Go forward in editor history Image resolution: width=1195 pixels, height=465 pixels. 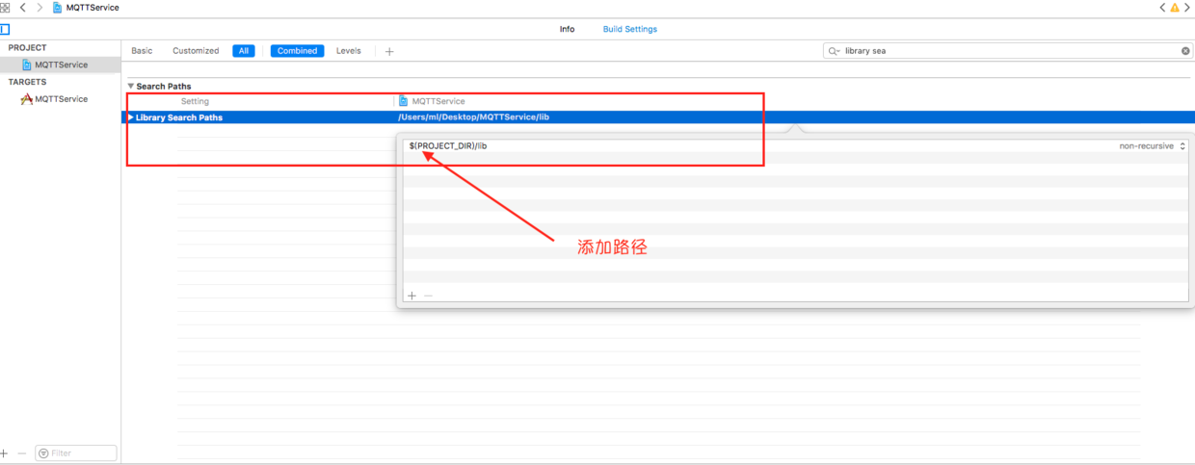(x=40, y=7)
